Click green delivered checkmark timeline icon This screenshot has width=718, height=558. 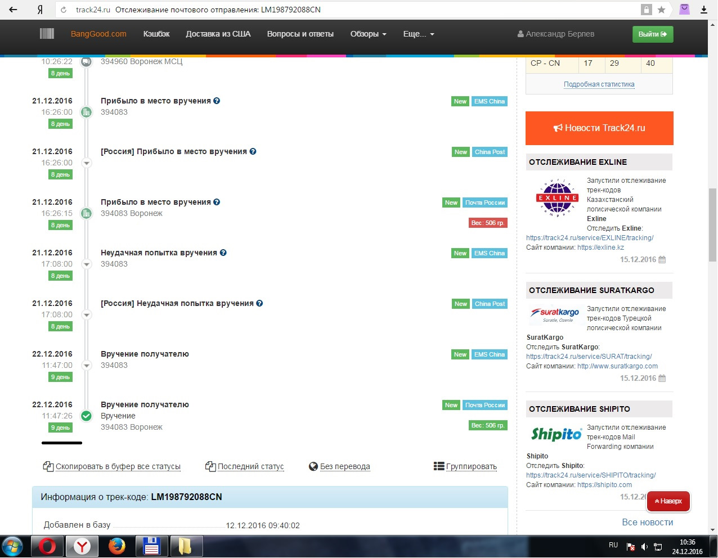86,416
